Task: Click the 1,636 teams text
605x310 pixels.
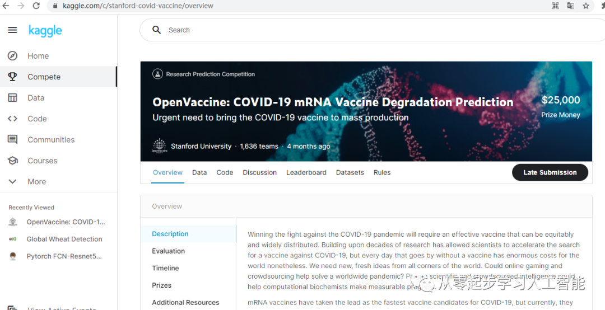Action: tap(259, 147)
